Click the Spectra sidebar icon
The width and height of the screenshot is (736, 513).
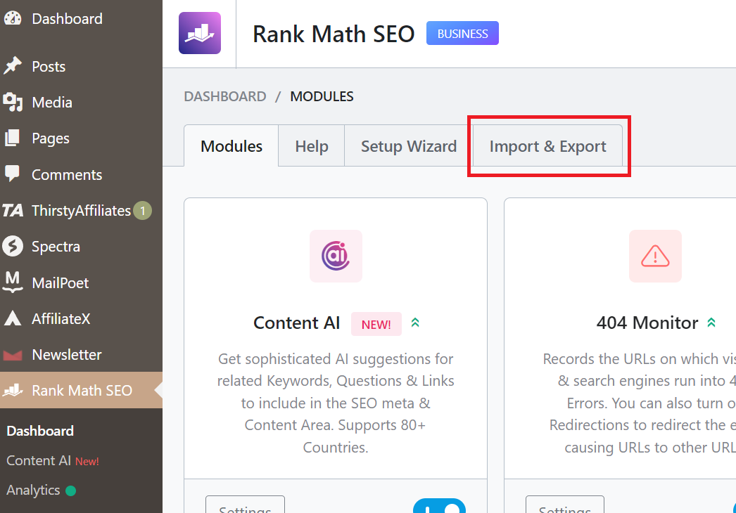[x=14, y=247]
